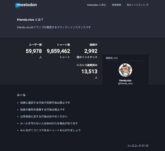
Task: Select the rule 'みんながニコニコできるトゥートを心がけましょう'
Action: 50,130
